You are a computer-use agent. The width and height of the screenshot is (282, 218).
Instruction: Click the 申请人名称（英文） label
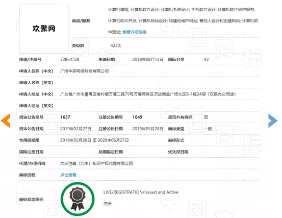point(36,82)
